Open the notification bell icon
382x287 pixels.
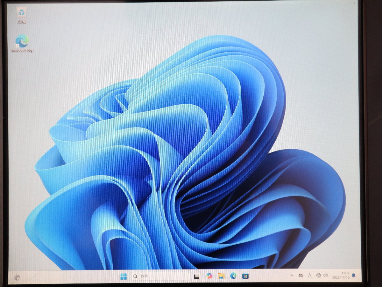coord(354,275)
